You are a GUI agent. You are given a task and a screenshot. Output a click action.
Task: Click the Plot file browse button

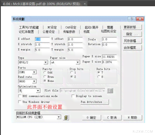pyautogui.click(x=110, y=91)
